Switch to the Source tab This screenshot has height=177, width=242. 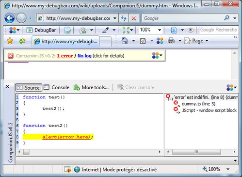point(29,88)
